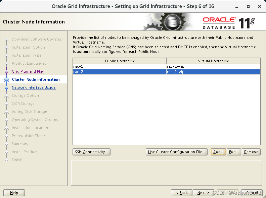266x198 pixels.
Task: Select Cluster Node Information step
Action: [x=36, y=79]
